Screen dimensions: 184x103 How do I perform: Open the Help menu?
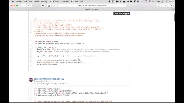click(82, 1)
